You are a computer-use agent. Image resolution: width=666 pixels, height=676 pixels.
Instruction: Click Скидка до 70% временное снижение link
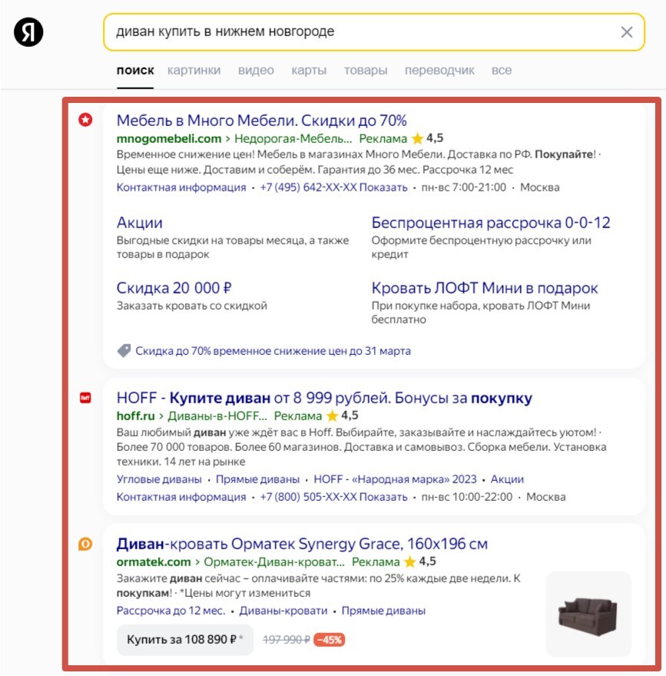coord(273,351)
